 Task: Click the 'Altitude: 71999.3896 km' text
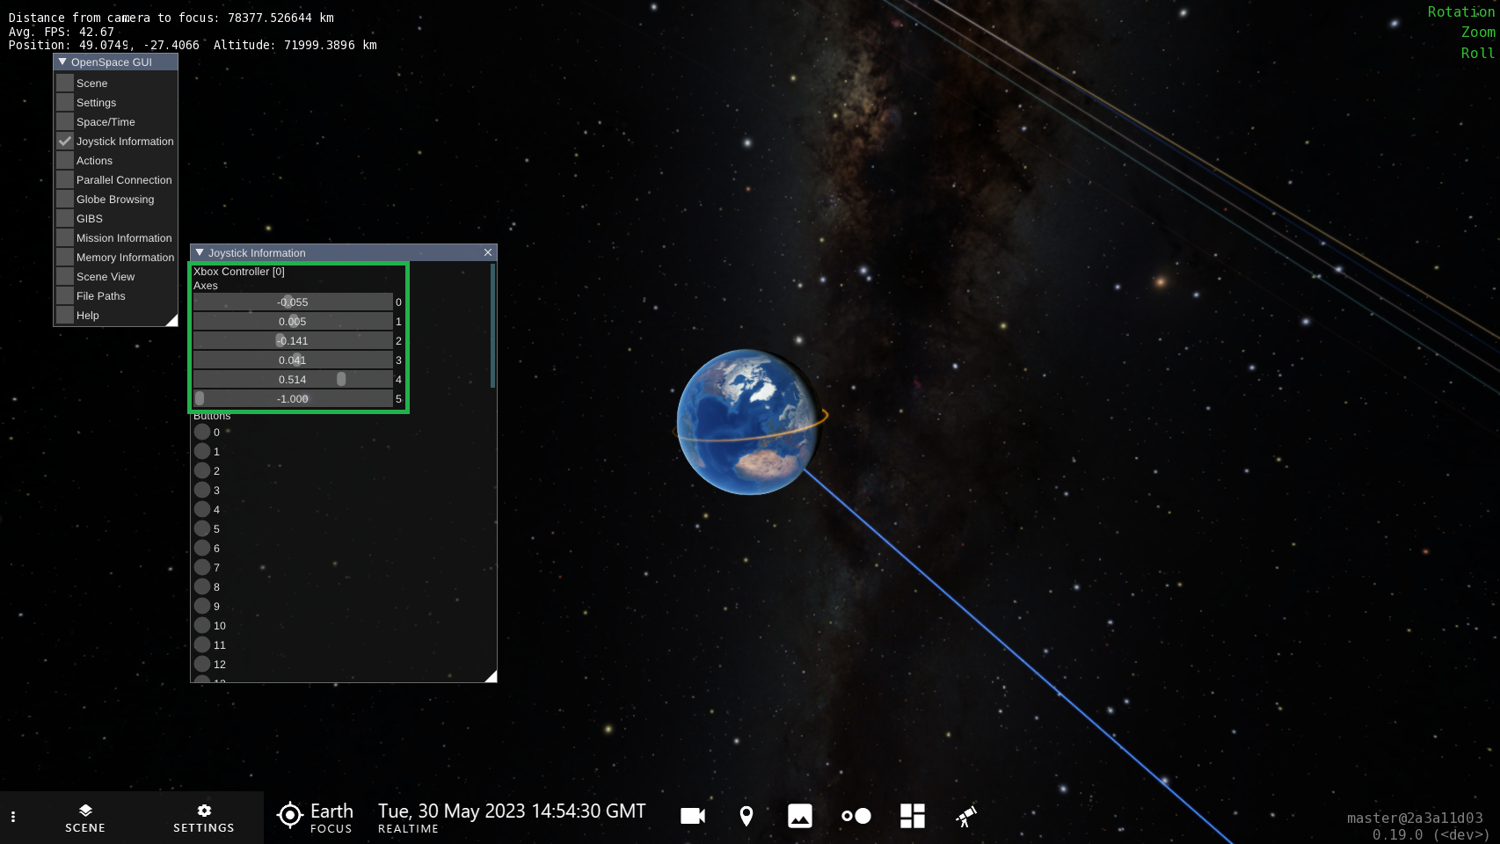tap(295, 45)
